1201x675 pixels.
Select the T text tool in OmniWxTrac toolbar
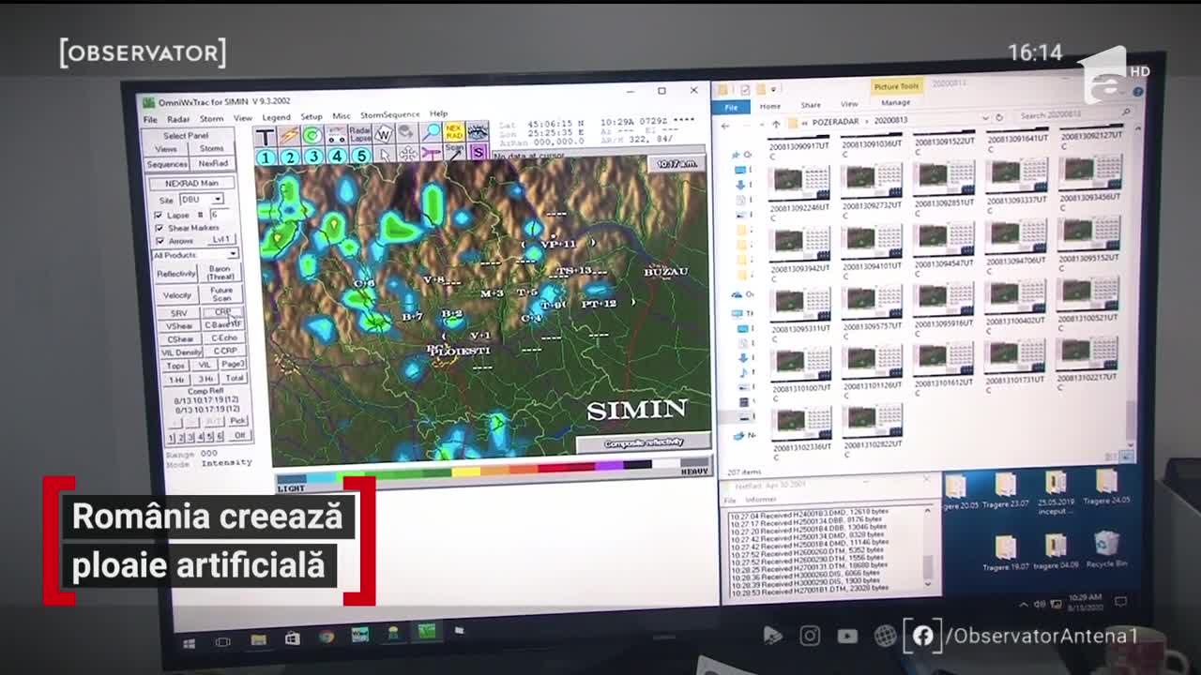pos(265,136)
